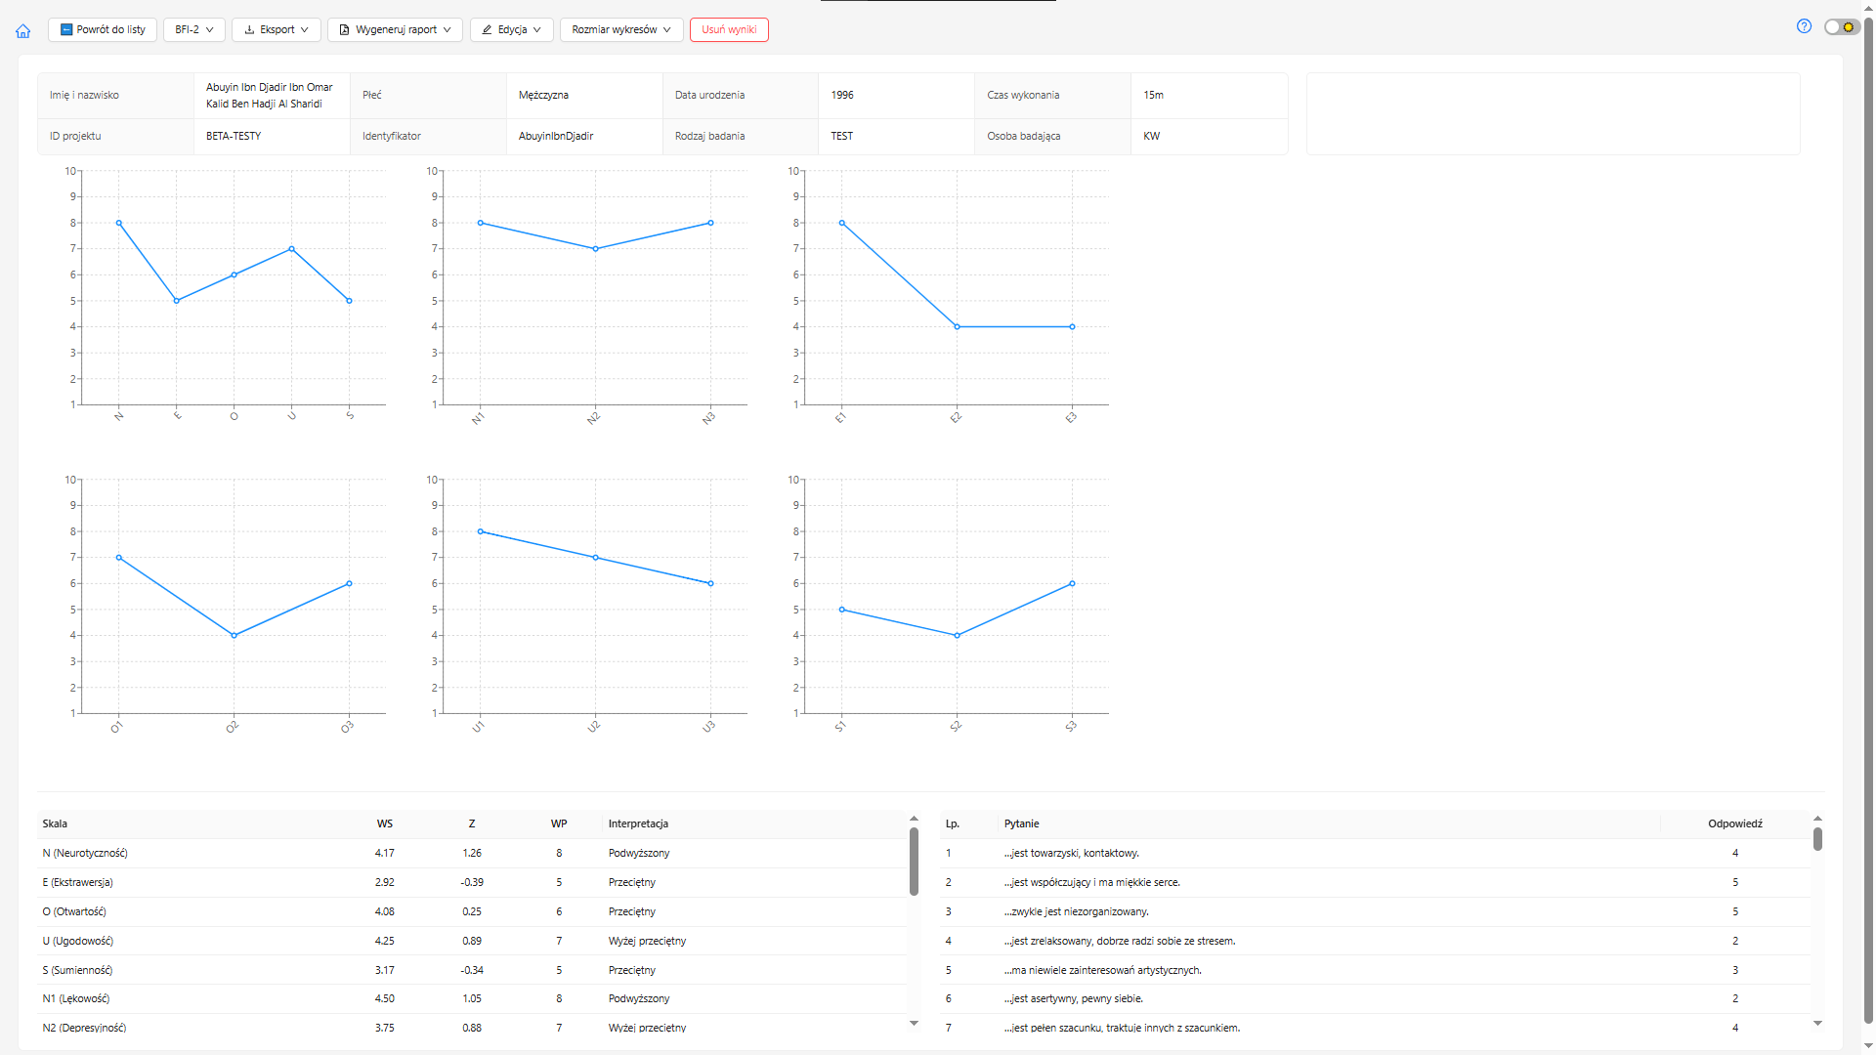1876x1055 pixels.
Task: Click the scales table scrollbar thumb
Action: coord(914,861)
